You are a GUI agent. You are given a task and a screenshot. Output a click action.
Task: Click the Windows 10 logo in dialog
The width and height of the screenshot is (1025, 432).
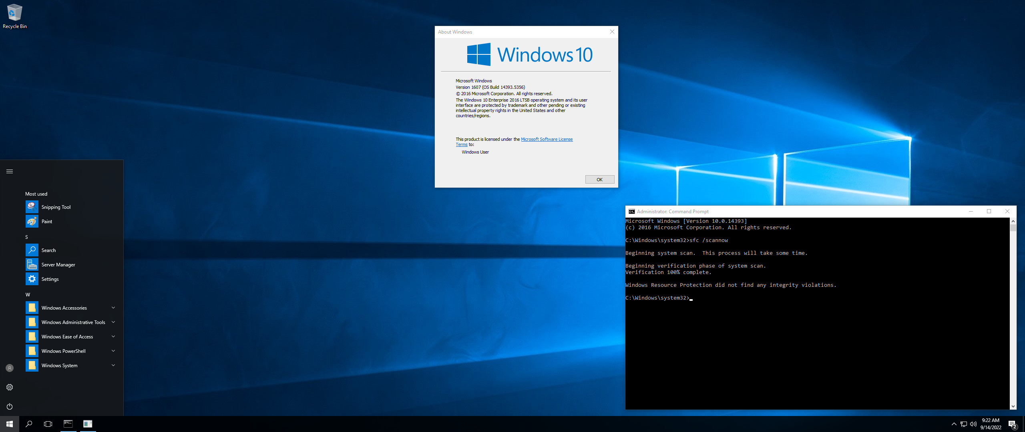tap(530, 54)
